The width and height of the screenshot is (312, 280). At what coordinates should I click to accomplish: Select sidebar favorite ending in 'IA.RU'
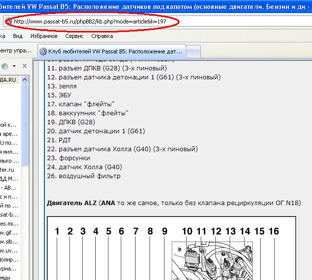(8, 80)
